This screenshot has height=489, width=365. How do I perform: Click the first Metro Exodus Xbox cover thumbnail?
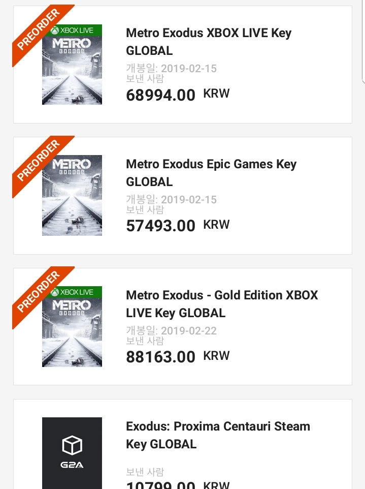coord(72,65)
